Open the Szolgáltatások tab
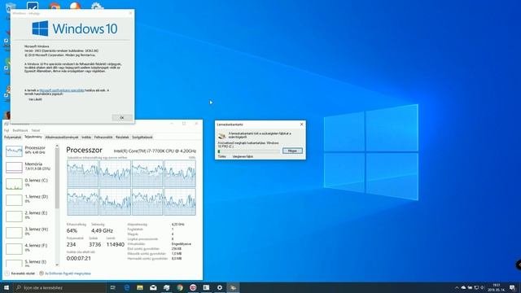This screenshot has height=293, width=521. click(142, 138)
